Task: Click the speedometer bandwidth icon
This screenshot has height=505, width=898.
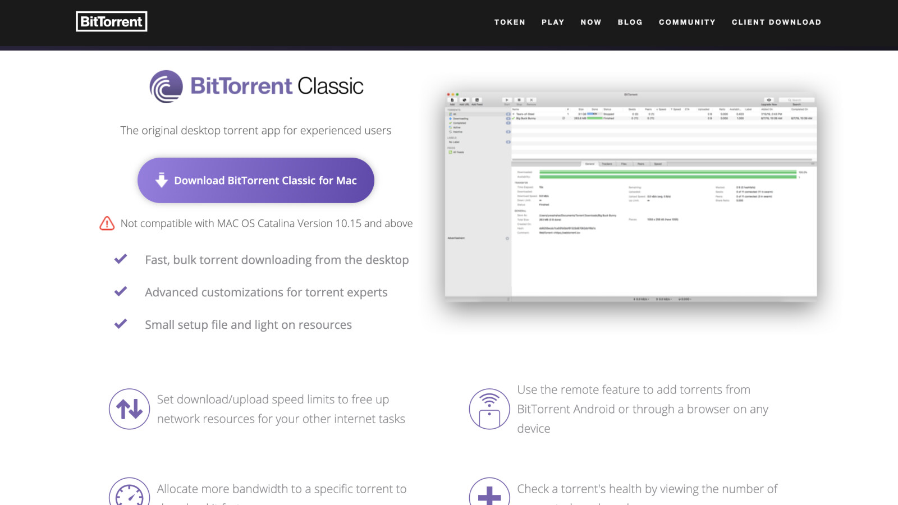Action: 130,492
